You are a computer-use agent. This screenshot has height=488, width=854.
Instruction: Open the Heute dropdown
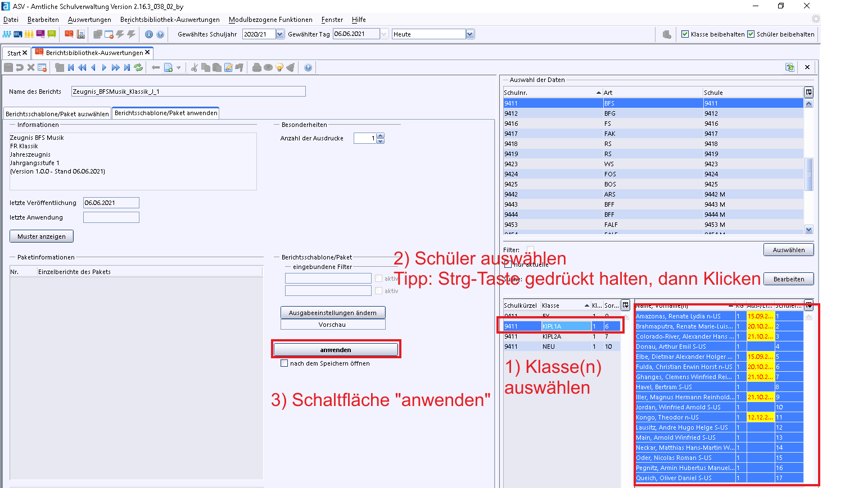pos(470,34)
